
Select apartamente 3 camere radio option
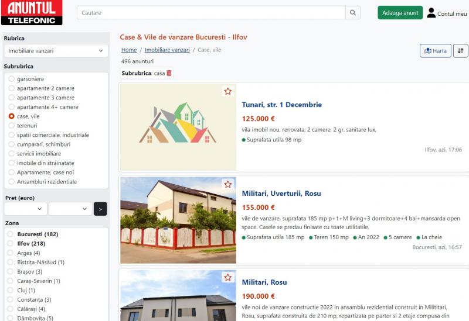click(x=11, y=98)
